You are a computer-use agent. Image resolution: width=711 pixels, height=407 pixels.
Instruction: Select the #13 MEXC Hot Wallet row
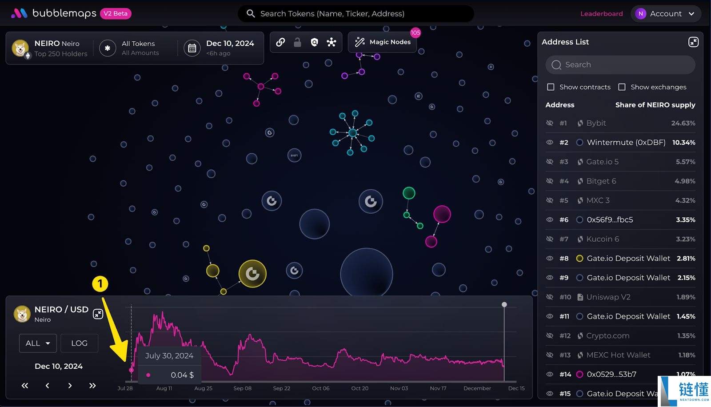point(620,355)
